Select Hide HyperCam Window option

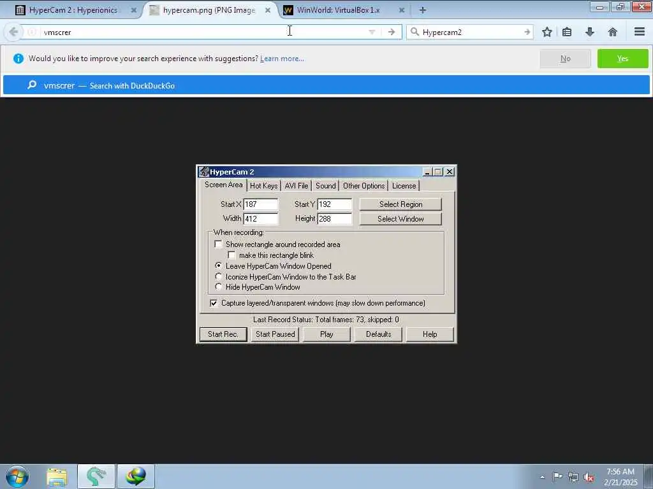tap(218, 287)
